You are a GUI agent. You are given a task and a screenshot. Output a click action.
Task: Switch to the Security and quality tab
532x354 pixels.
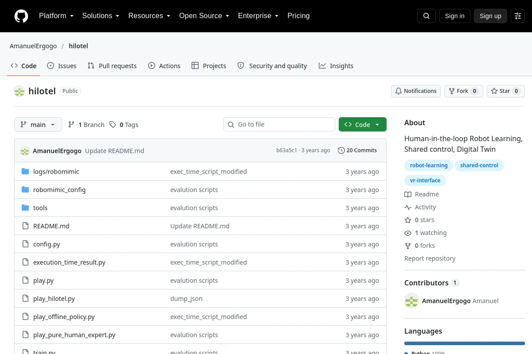coord(272,66)
